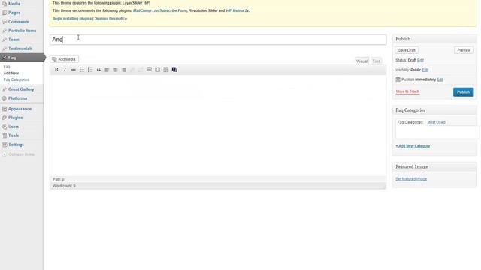Screen dimensions: 481x270
Task: Click the last dark toolbar shortcode icon
Action: (x=174, y=70)
